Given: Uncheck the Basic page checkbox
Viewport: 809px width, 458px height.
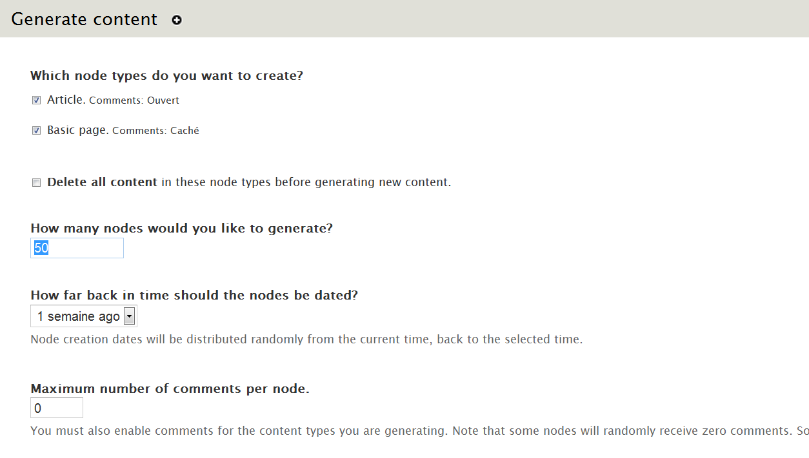Looking at the screenshot, I should tap(37, 131).
